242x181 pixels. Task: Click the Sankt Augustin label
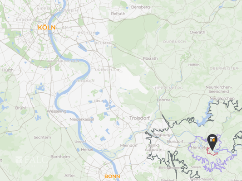153,148
